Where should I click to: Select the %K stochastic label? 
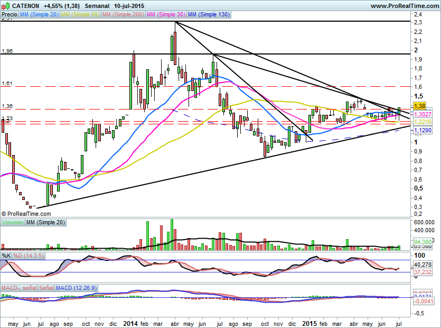6,256
